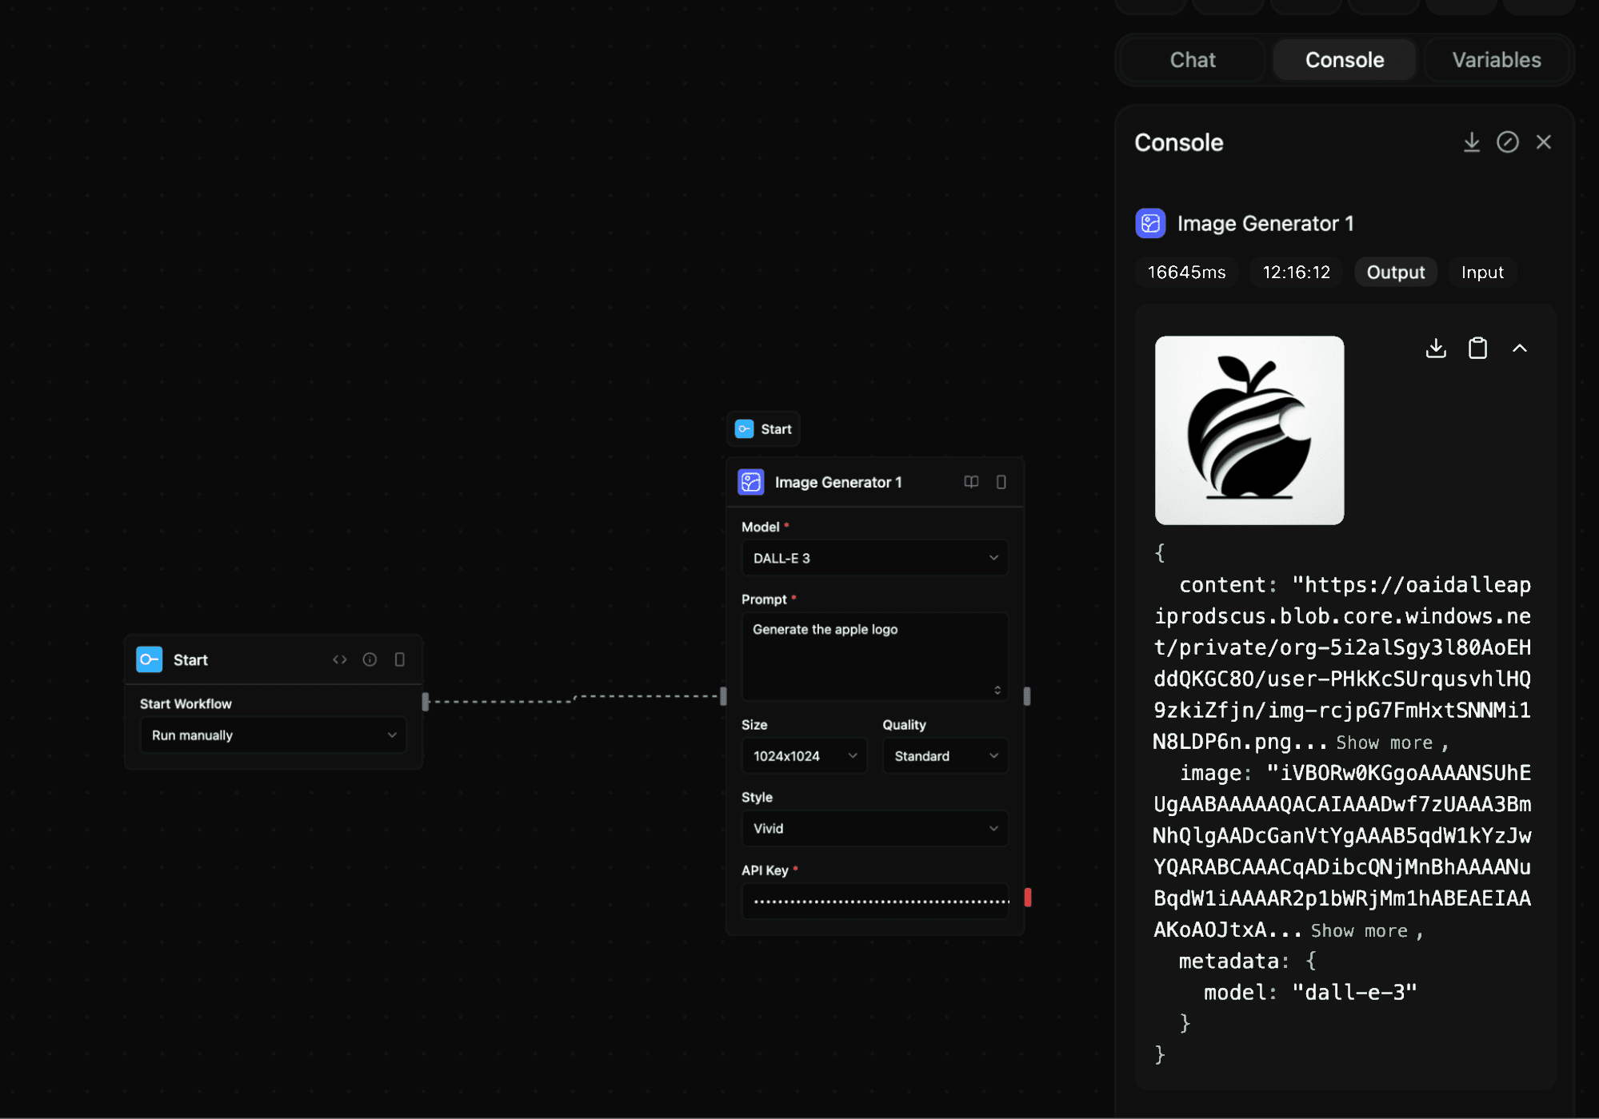Select the Output view of Image Generator 1

click(1395, 272)
